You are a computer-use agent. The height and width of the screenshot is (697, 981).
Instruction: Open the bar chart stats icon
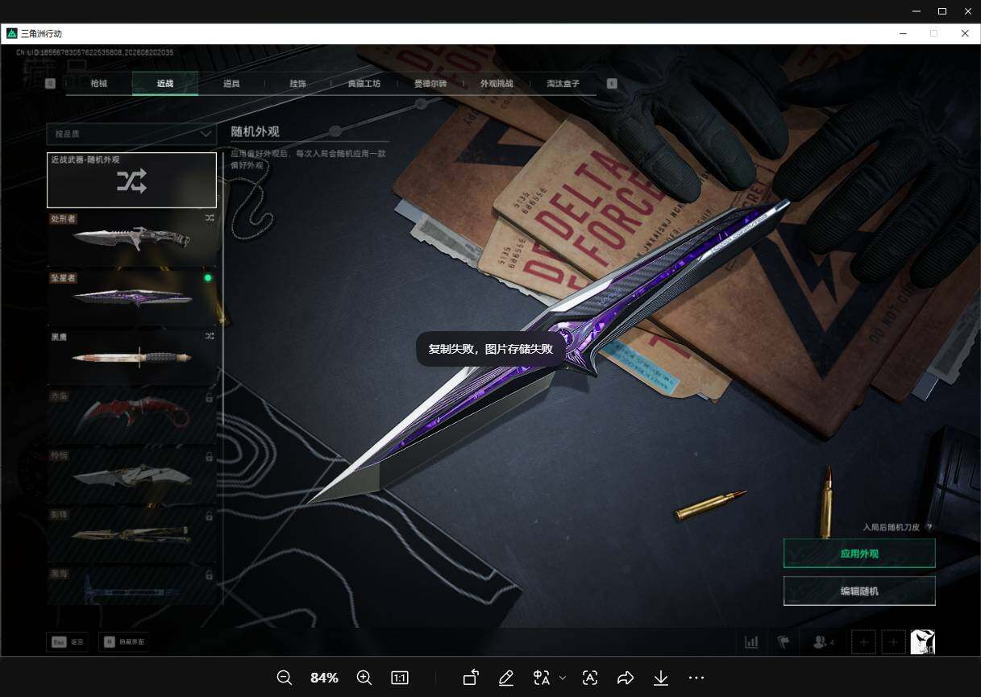[752, 642]
